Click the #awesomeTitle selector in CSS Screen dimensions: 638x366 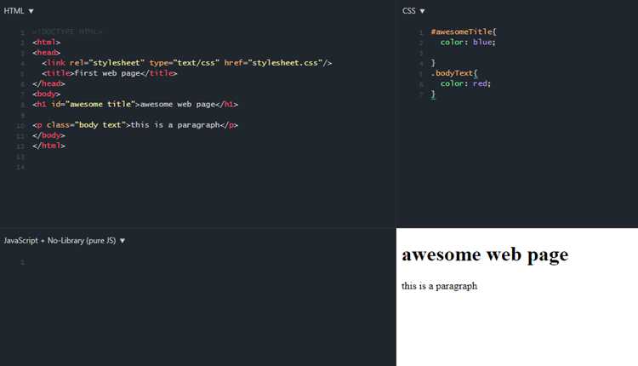pyautogui.click(x=464, y=31)
